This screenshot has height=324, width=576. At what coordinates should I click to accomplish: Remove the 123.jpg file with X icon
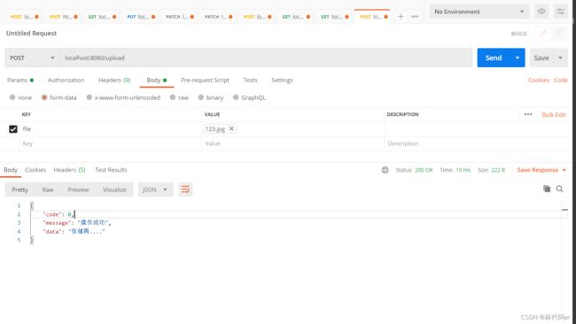pos(231,128)
